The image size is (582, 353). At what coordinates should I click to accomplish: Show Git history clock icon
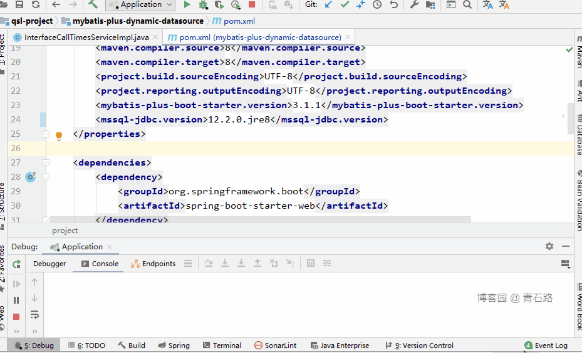(377, 4)
